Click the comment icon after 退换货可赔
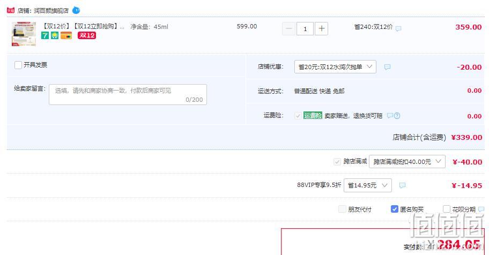Image resolution: width=489 pixels, height=255 pixels. click(x=390, y=115)
